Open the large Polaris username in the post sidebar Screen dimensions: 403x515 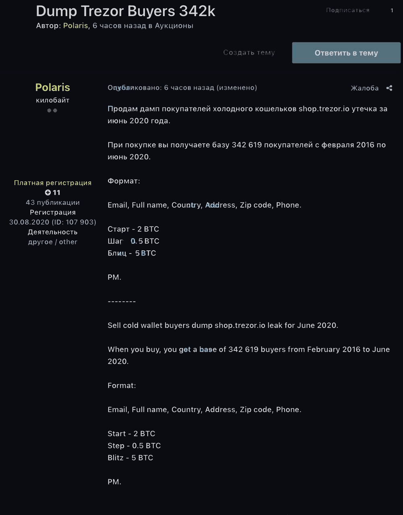[x=53, y=87]
